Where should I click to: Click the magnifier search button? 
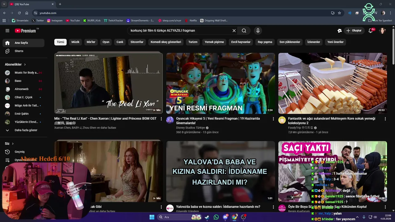click(244, 31)
